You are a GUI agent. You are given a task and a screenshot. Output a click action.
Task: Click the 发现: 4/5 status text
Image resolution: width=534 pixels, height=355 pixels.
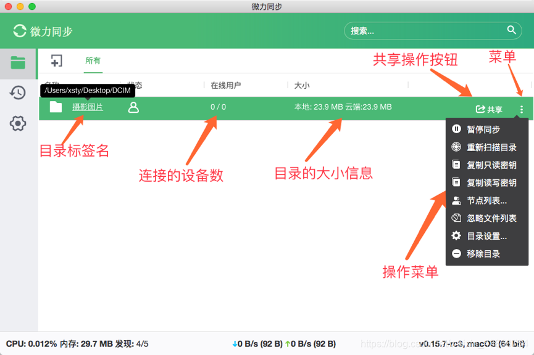pyautogui.click(x=131, y=344)
